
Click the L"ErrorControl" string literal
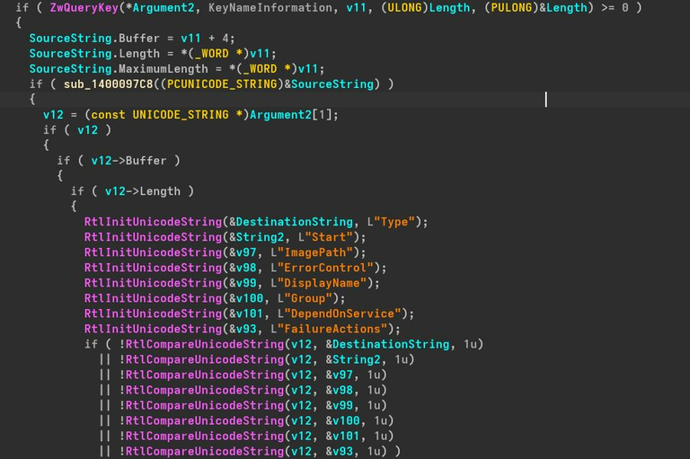[323, 268]
